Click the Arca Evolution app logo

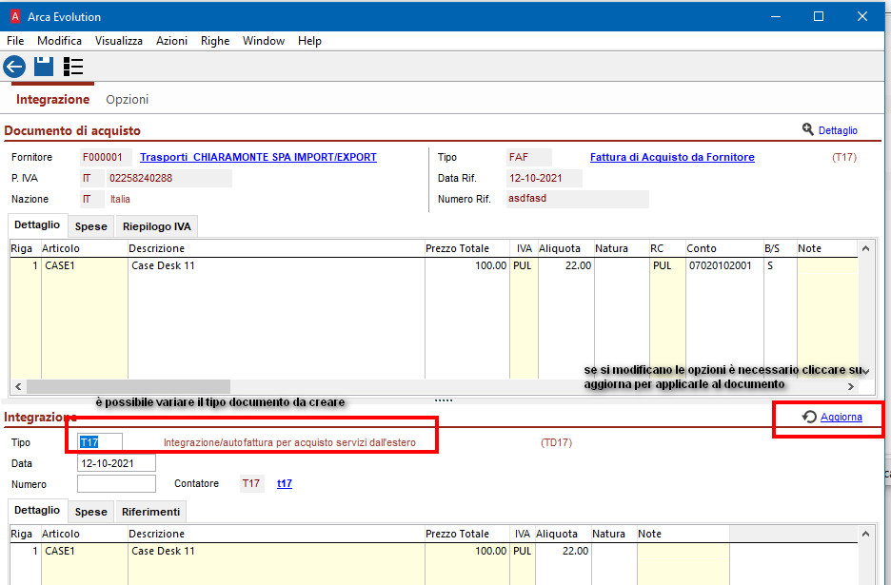pyautogui.click(x=15, y=16)
